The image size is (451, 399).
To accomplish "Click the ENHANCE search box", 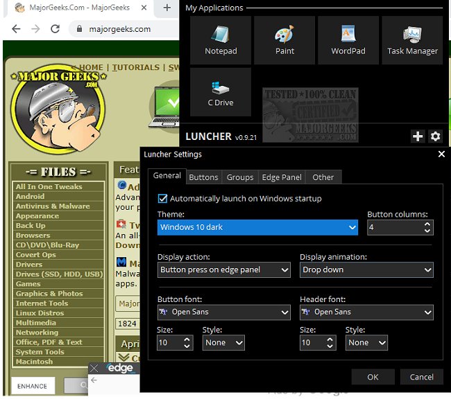I will pyautogui.click(x=33, y=386).
